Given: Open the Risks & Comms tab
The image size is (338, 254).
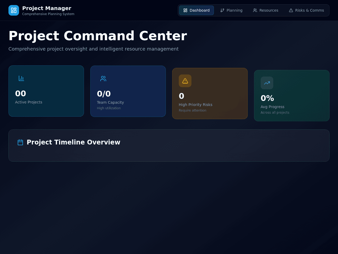Looking at the screenshot, I should coord(306,10).
